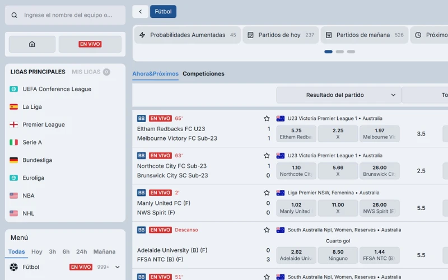448x280 pixels.
Task: Focus the team name search field
Action: pos(65,15)
